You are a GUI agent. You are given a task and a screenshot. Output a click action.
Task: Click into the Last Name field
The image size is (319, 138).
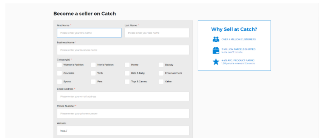coord(157,33)
